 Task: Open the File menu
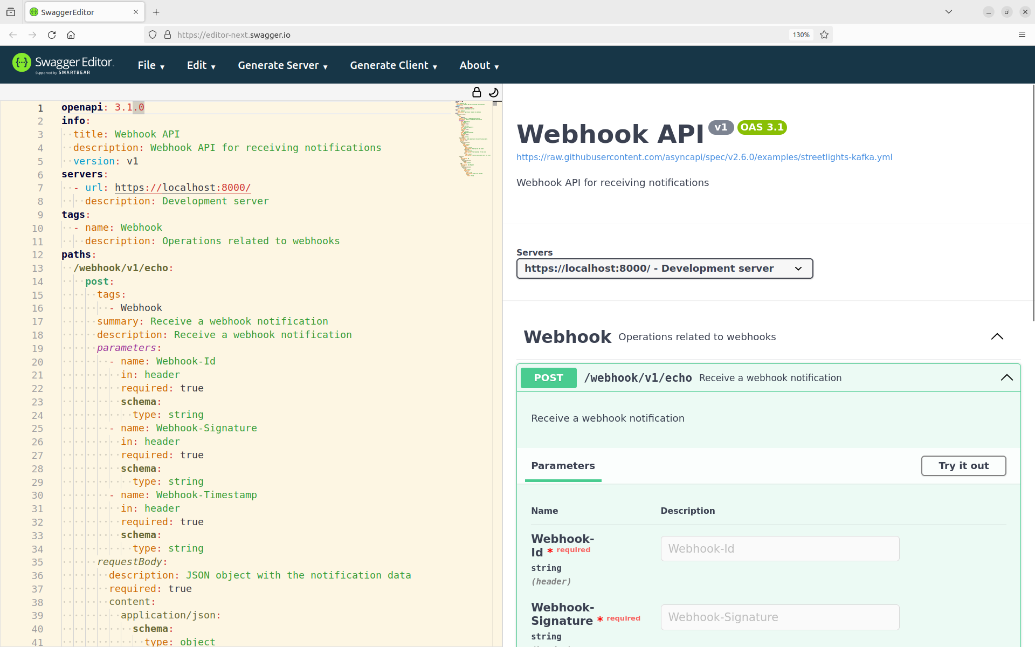tap(151, 65)
